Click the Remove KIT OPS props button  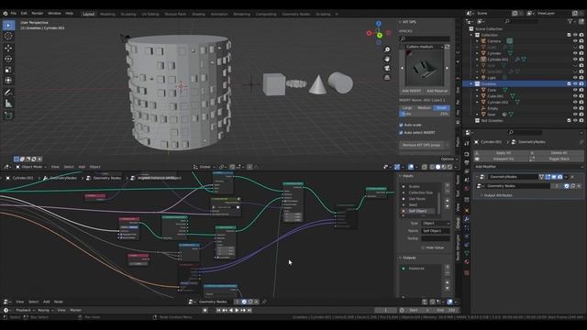pos(422,145)
